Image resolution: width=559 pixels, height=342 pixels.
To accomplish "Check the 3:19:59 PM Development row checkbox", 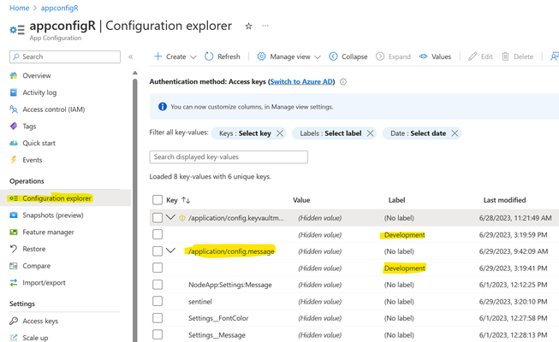I will click(158, 234).
